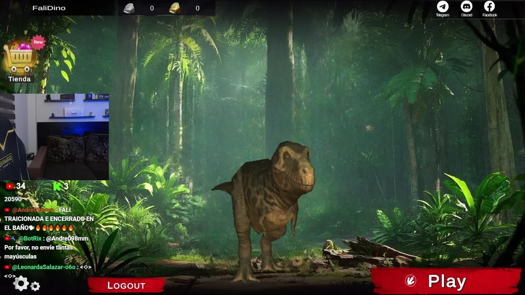Click the @LeonardaSalazar-o6o chat username

pyautogui.click(x=43, y=267)
